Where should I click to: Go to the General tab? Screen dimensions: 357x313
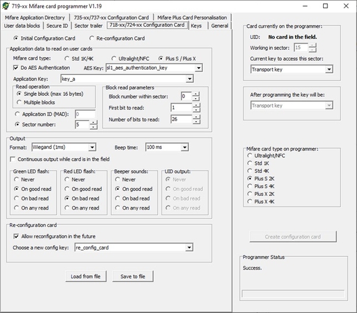220,26
